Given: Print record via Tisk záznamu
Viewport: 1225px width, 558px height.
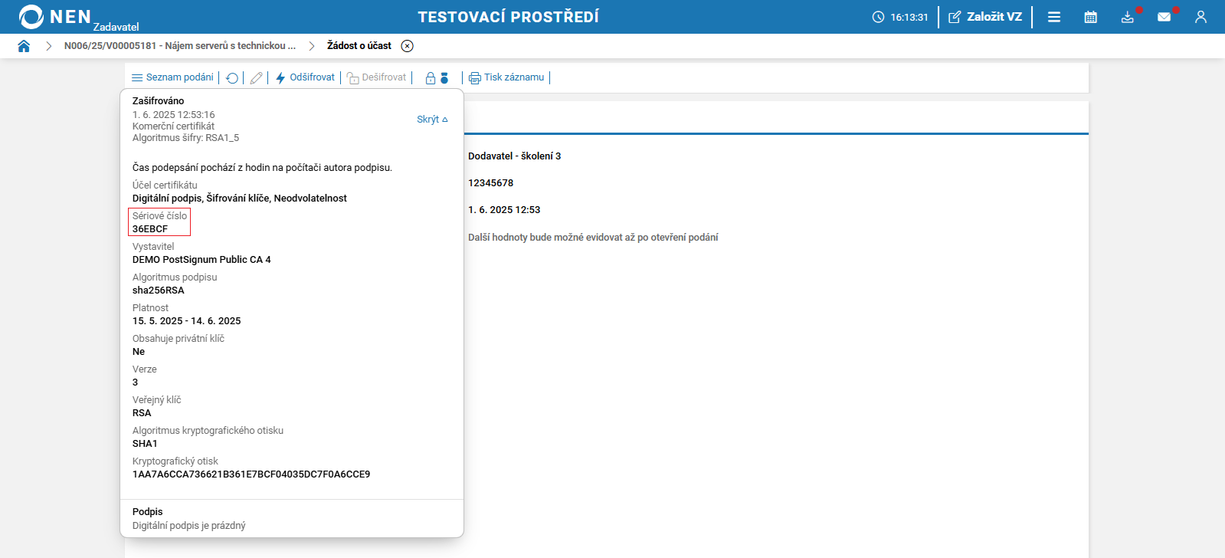Looking at the screenshot, I should click(x=506, y=77).
